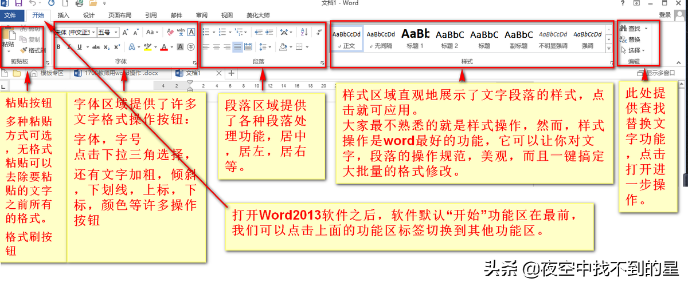This screenshot has width=688, height=286.
Task: Open the font name combo box
Action: (76, 33)
